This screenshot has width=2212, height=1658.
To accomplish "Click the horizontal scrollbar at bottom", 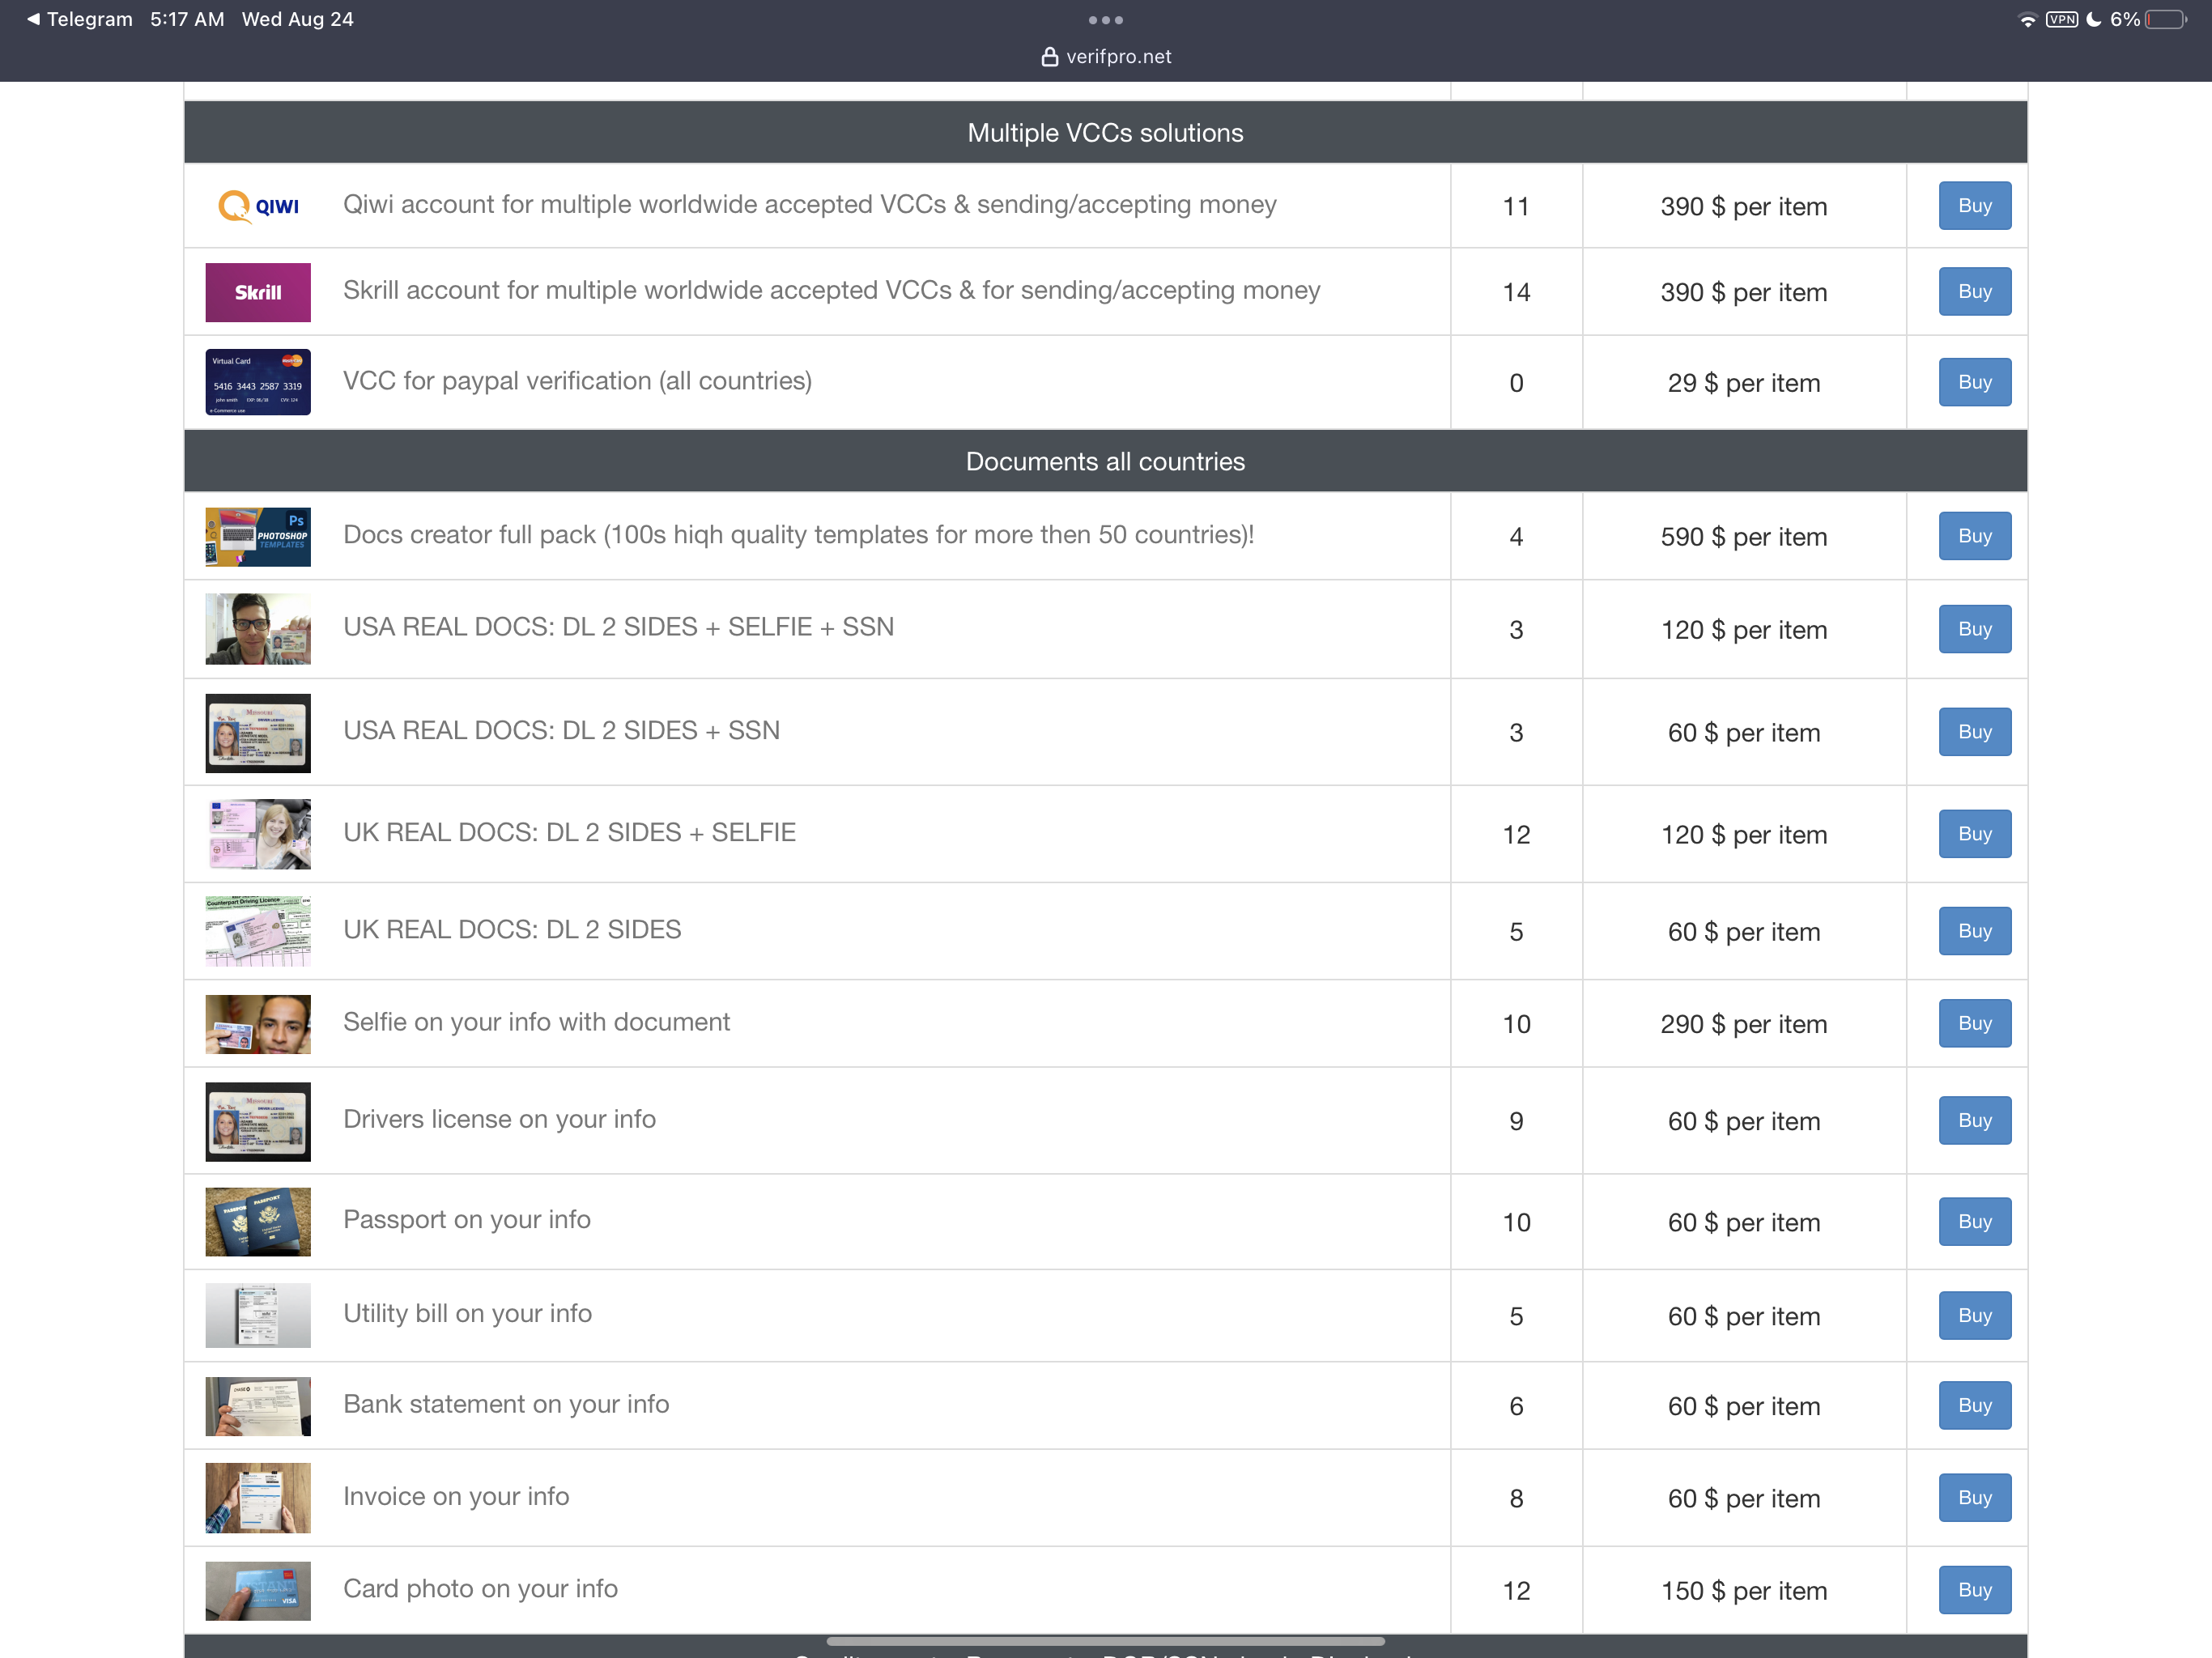I will click(1105, 1641).
